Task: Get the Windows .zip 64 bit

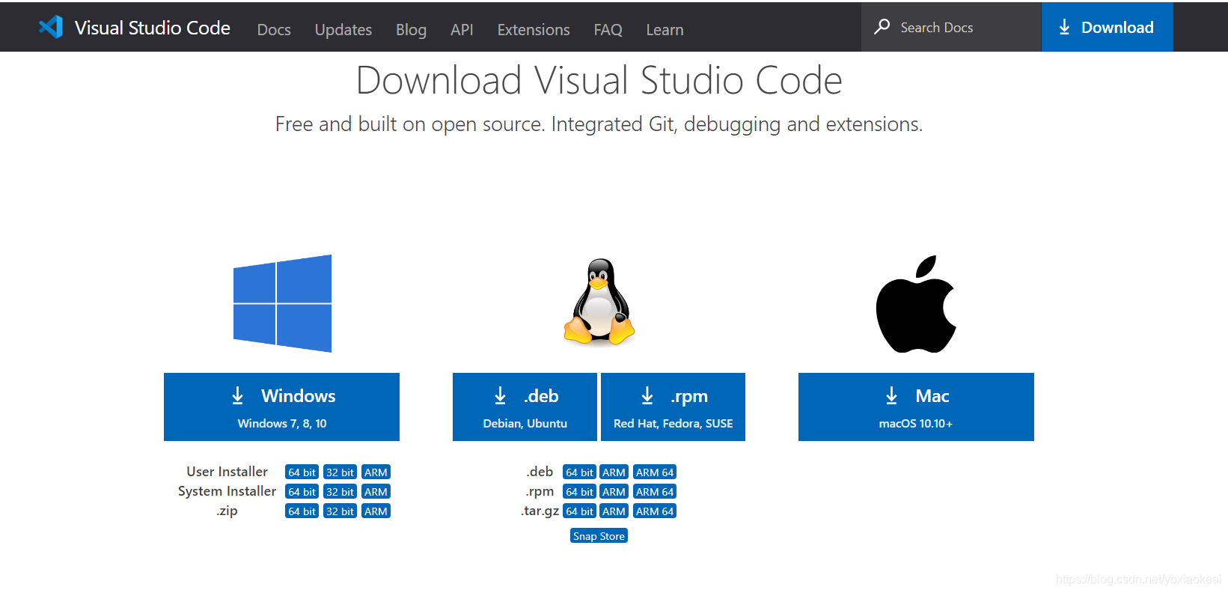Action: tap(302, 511)
